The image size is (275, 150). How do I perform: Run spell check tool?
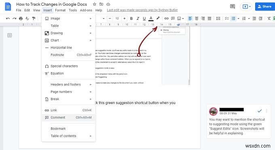coord(27,19)
